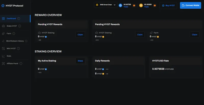Open the Stake HYDT sidebar page
The image size is (204, 105).
click(x=12, y=26)
